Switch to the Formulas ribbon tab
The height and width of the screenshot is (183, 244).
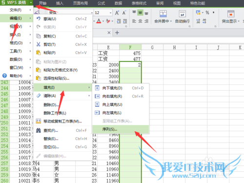[101, 3]
